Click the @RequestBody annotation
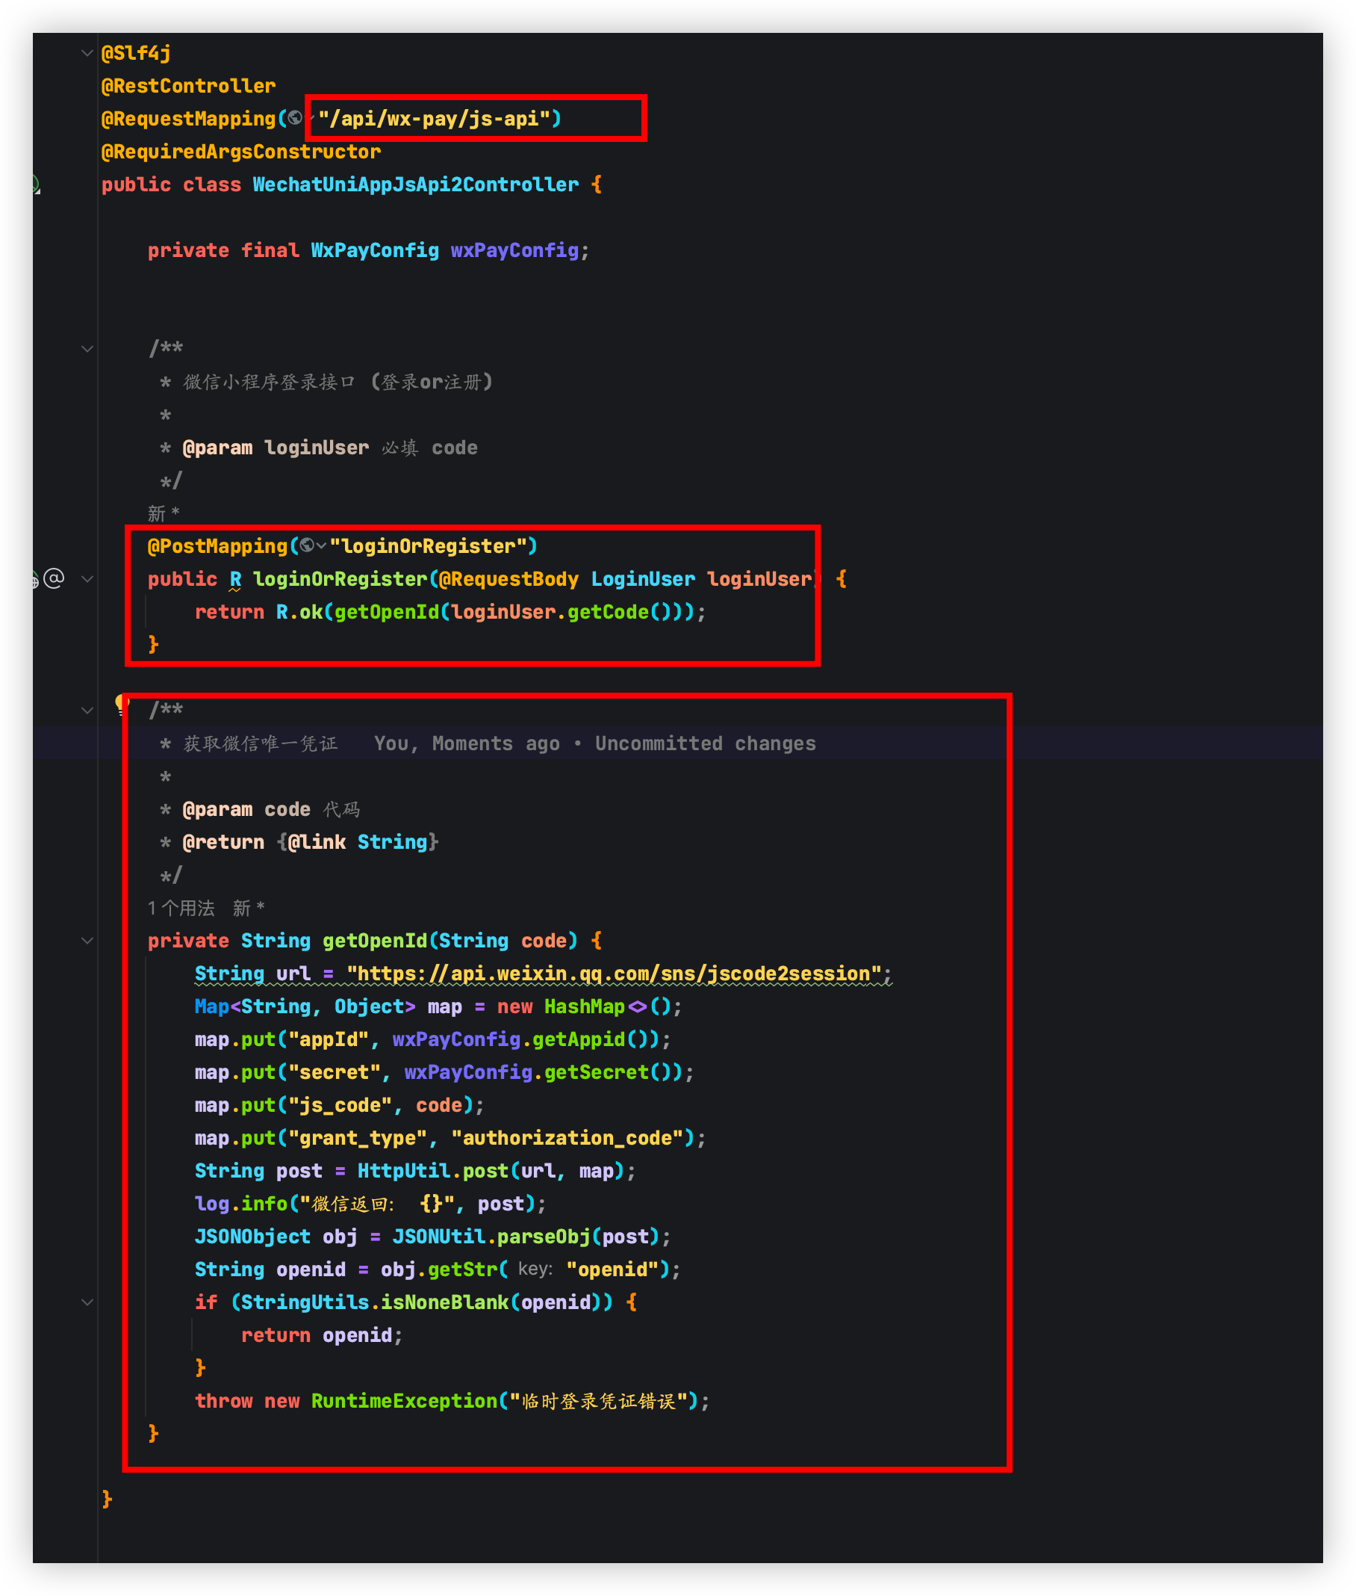Viewport: 1356px width, 1596px height. 509,578
